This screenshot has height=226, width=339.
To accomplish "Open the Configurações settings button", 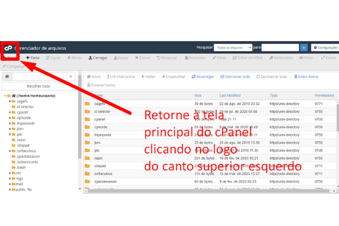I will (x=325, y=47).
